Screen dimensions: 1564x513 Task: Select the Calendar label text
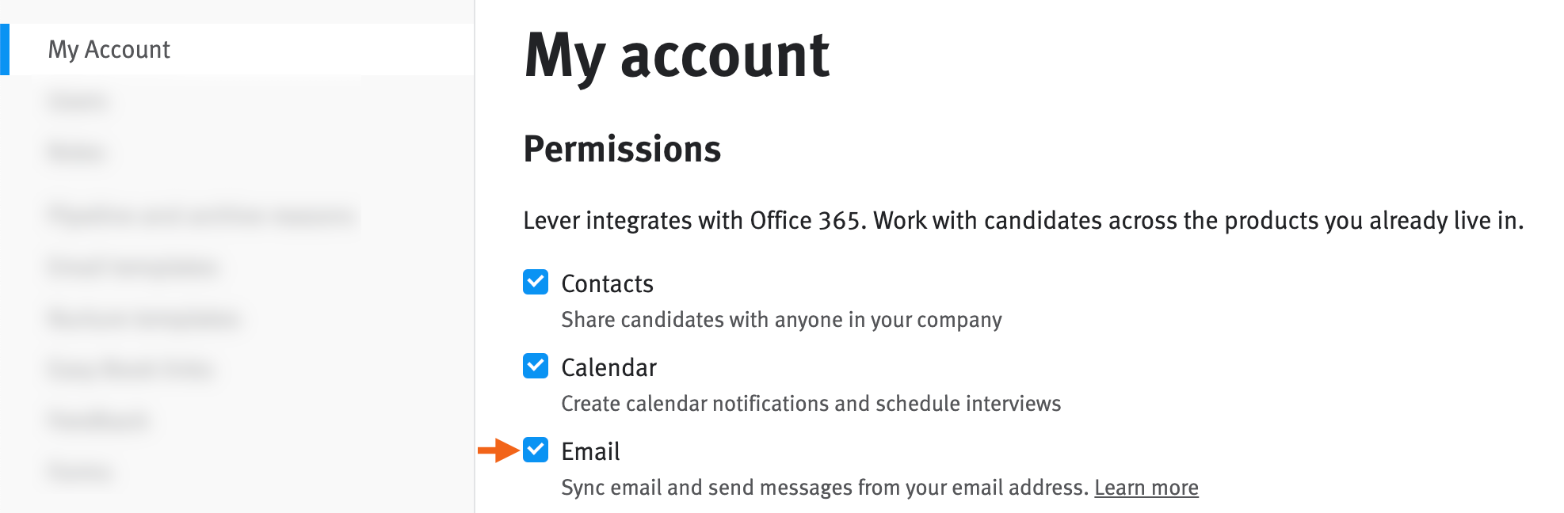(x=608, y=367)
